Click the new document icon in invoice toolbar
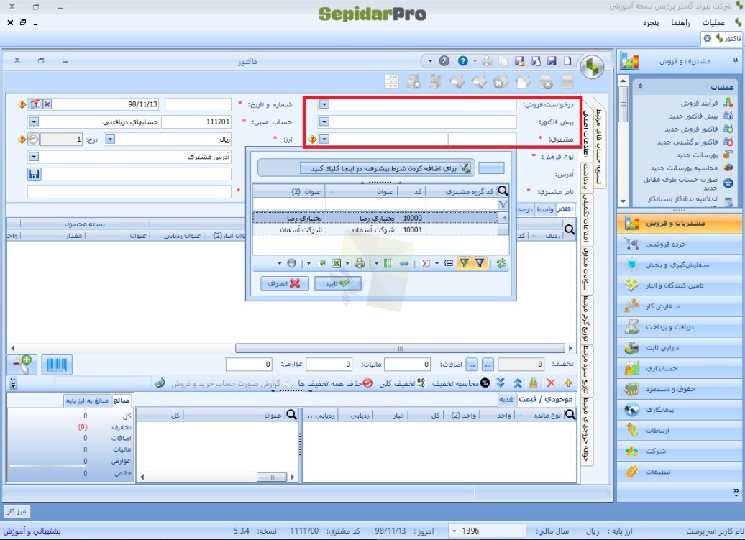Screen dimensions: 745x540 coord(567,61)
